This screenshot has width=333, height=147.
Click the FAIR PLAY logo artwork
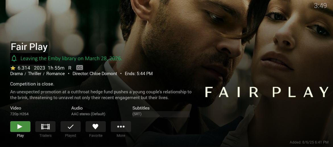point(267,92)
